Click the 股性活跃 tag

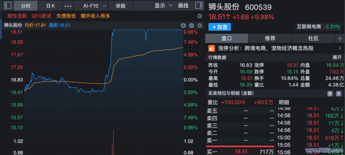point(17,16)
